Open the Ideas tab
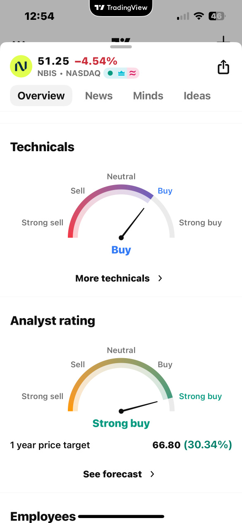Screen dimensions: 242x523 (x=197, y=96)
